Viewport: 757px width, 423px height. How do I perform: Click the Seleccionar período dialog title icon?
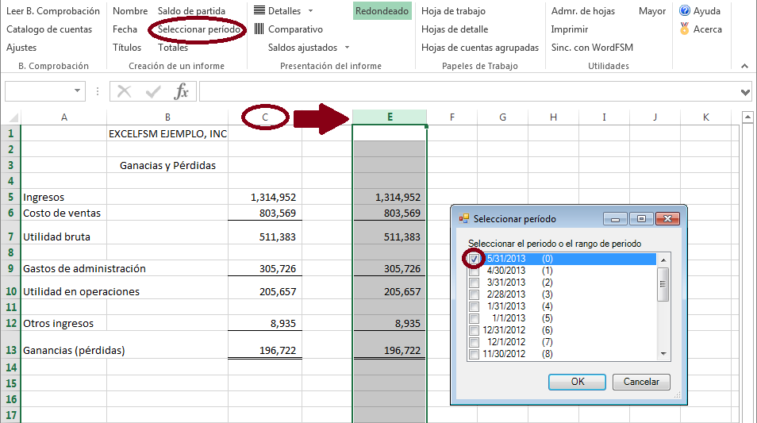pos(464,219)
